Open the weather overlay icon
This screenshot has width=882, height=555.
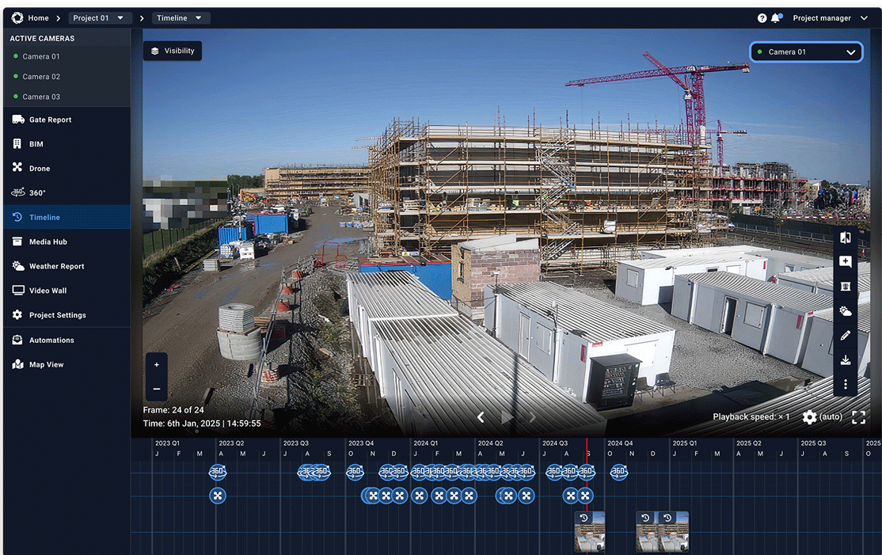pos(846,310)
